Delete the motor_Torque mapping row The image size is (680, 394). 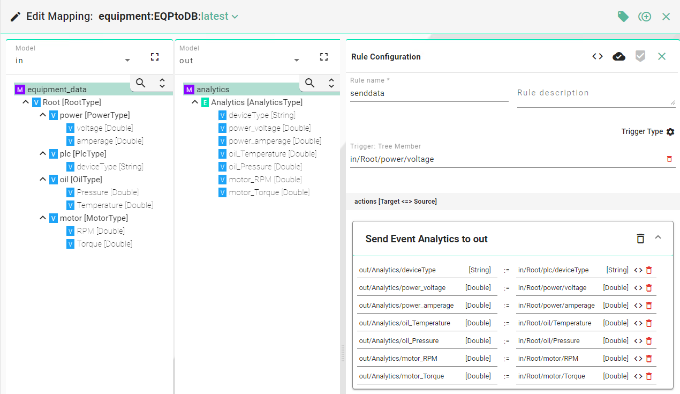[649, 376]
